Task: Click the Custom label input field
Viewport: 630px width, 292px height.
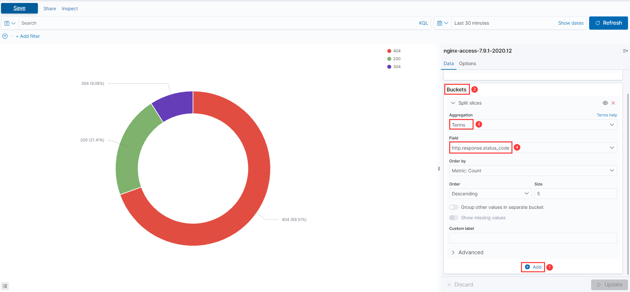Action: click(533, 238)
